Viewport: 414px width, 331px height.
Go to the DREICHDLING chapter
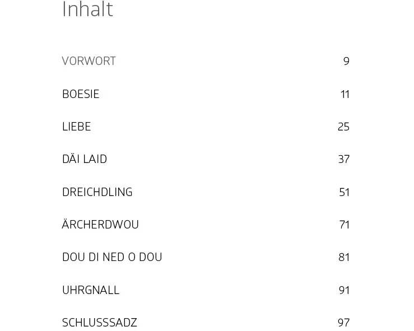point(97,192)
